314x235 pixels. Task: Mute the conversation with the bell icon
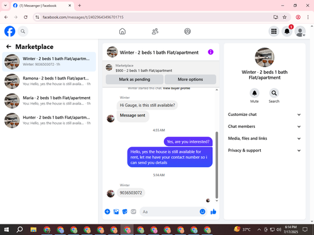point(254,93)
